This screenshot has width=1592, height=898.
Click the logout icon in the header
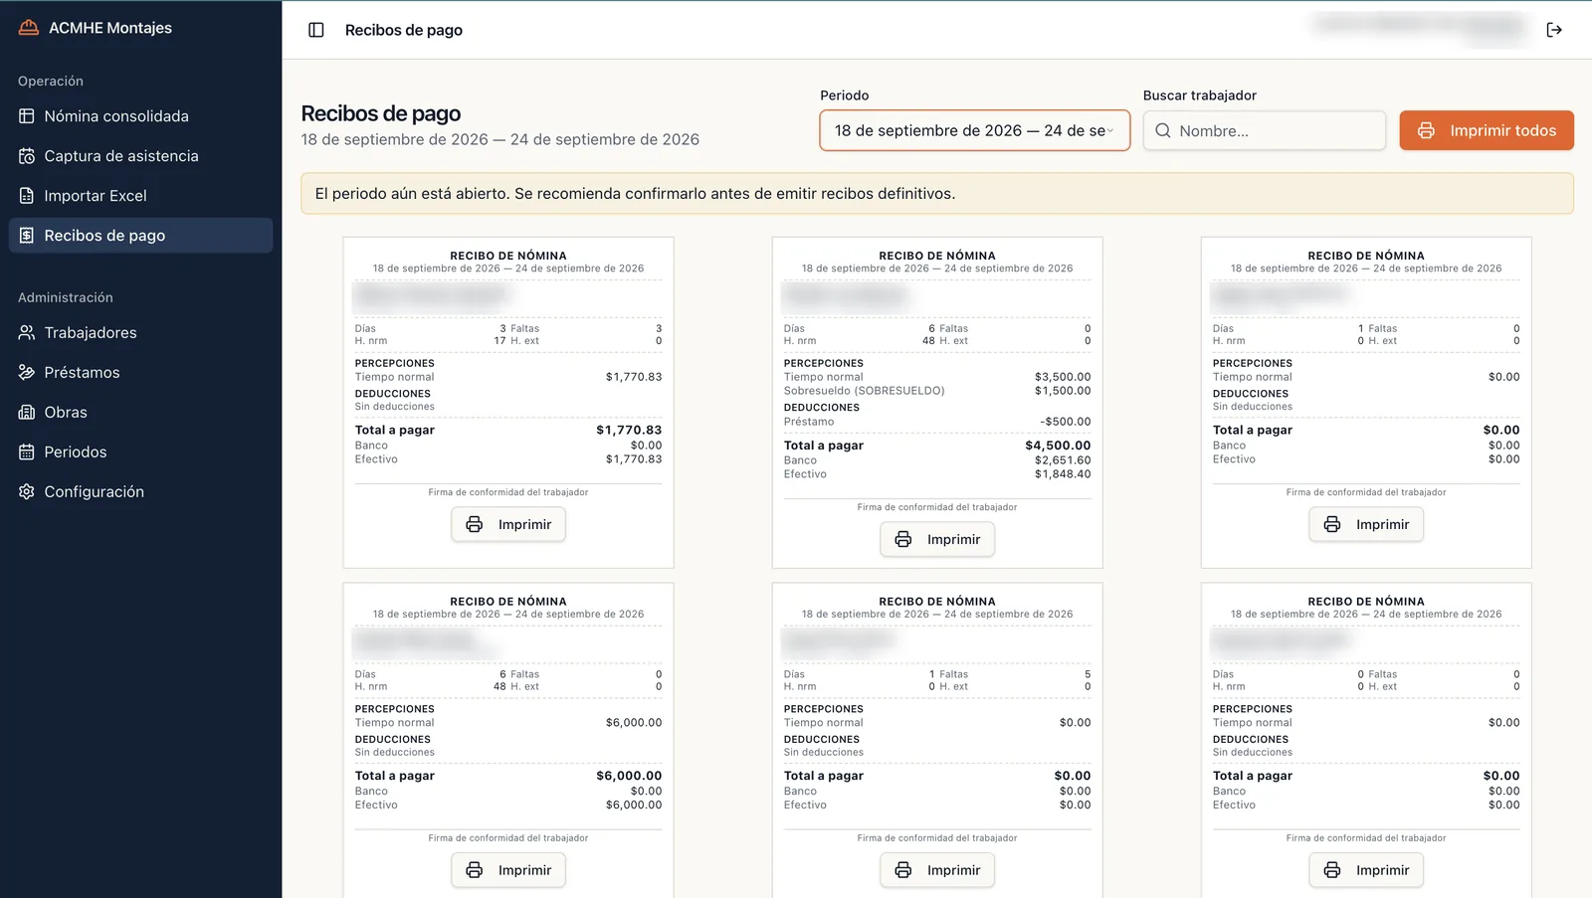pos(1554,30)
